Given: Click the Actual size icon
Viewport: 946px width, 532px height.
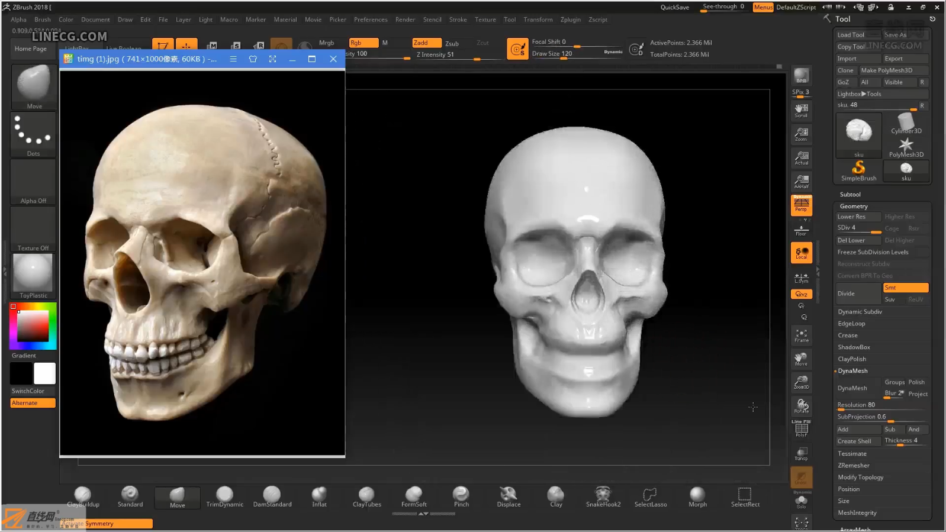Looking at the screenshot, I should pos(801,157).
